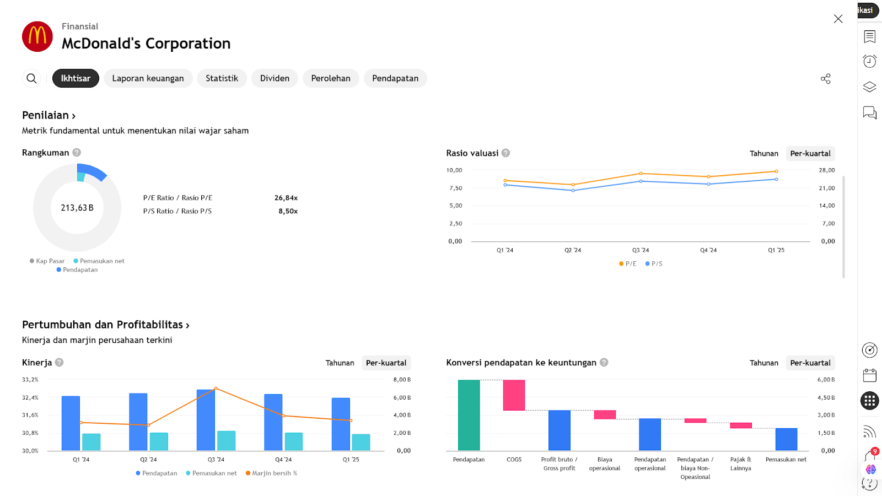Switch to the Laporan keuangan tab

pos(148,78)
